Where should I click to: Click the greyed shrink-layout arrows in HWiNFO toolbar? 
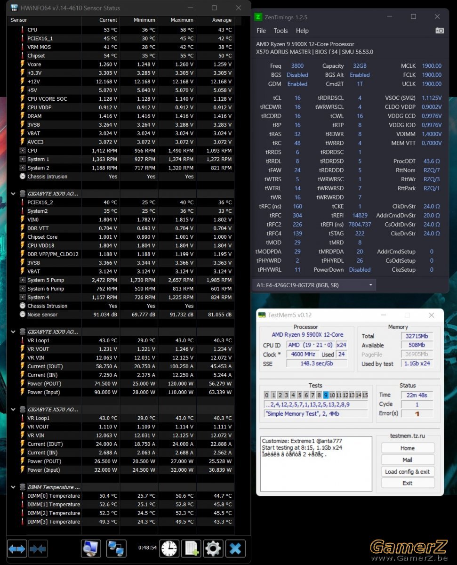click(x=38, y=549)
